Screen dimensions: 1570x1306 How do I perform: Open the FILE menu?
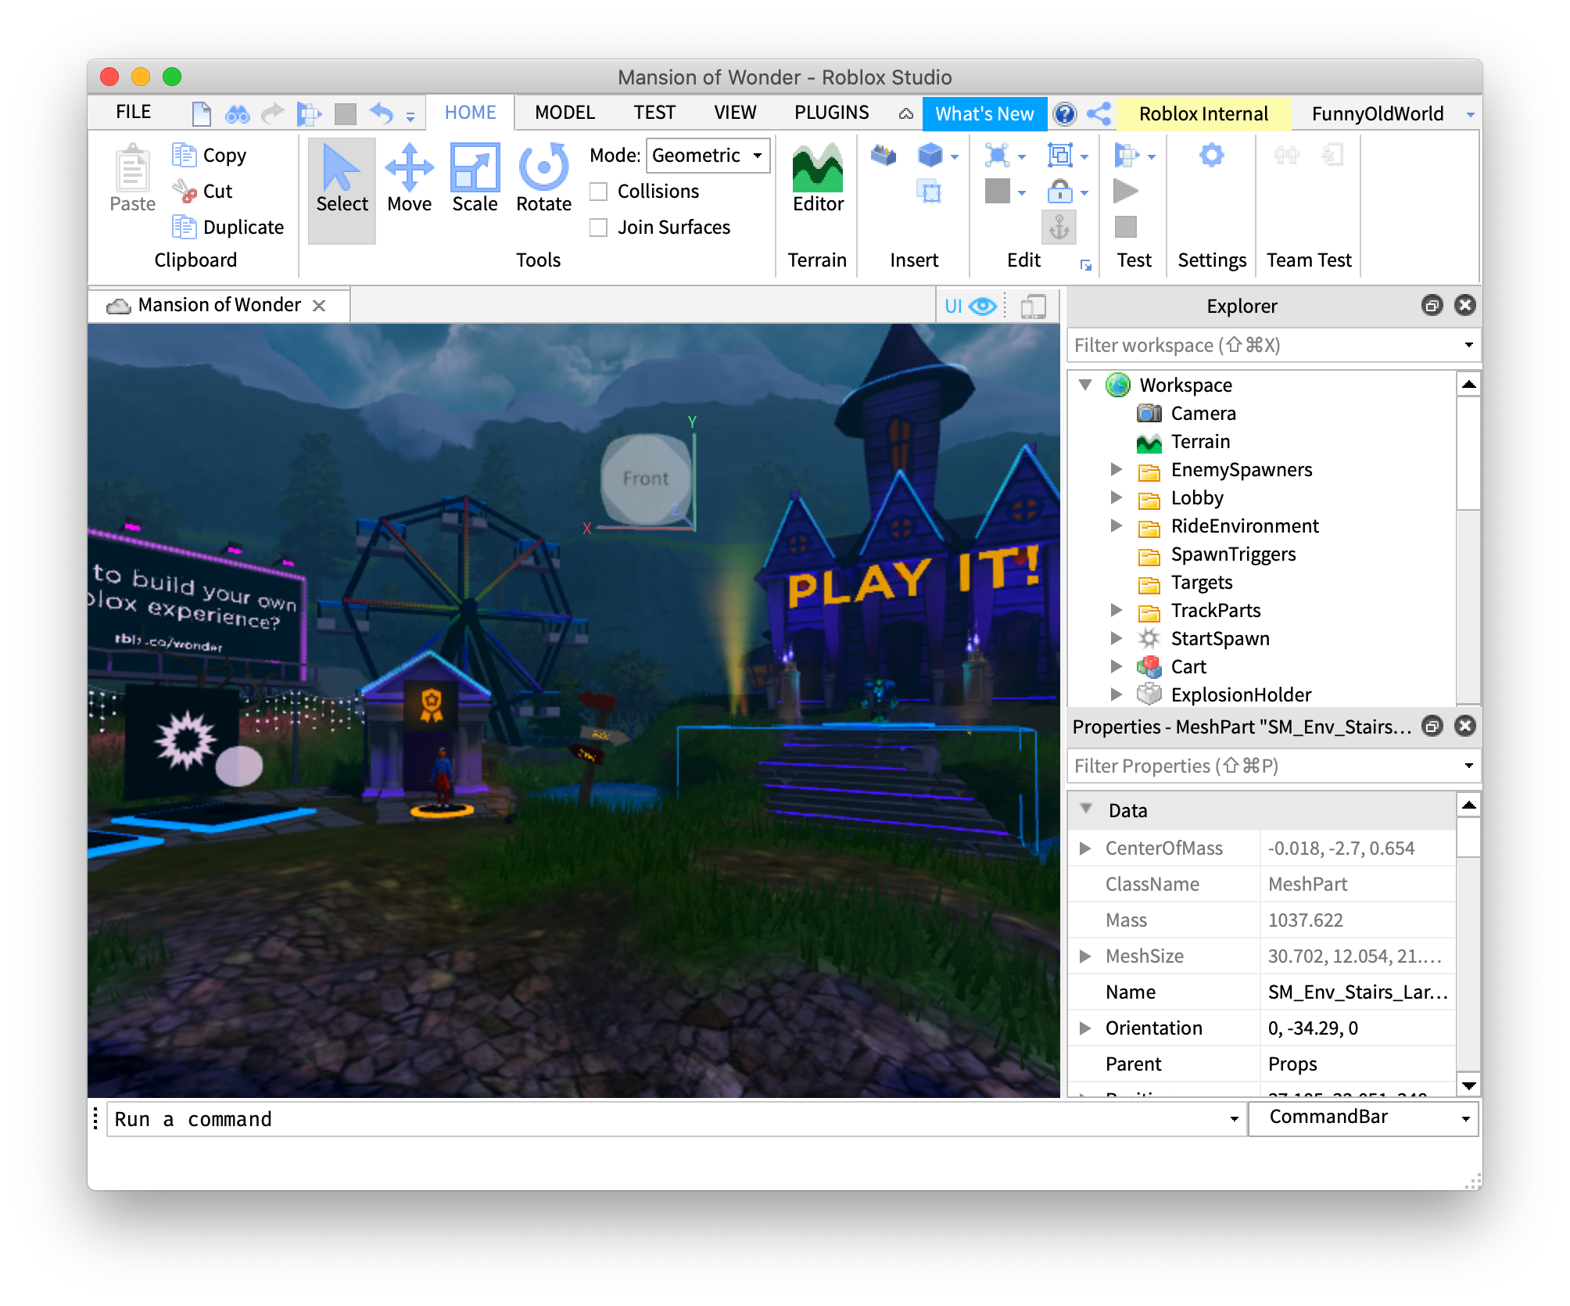(x=133, y=113)
